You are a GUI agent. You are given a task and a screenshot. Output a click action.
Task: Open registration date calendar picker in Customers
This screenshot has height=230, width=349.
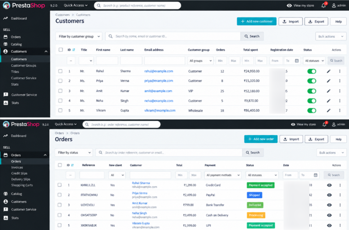(x=297, y=61)
